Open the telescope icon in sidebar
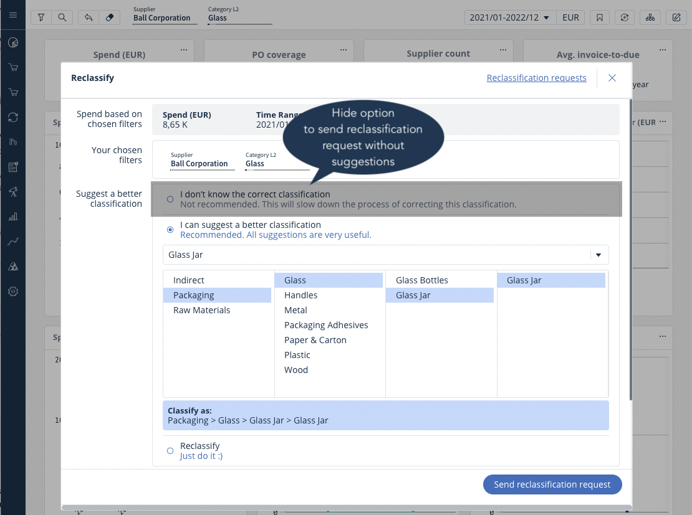 (12, 192)
